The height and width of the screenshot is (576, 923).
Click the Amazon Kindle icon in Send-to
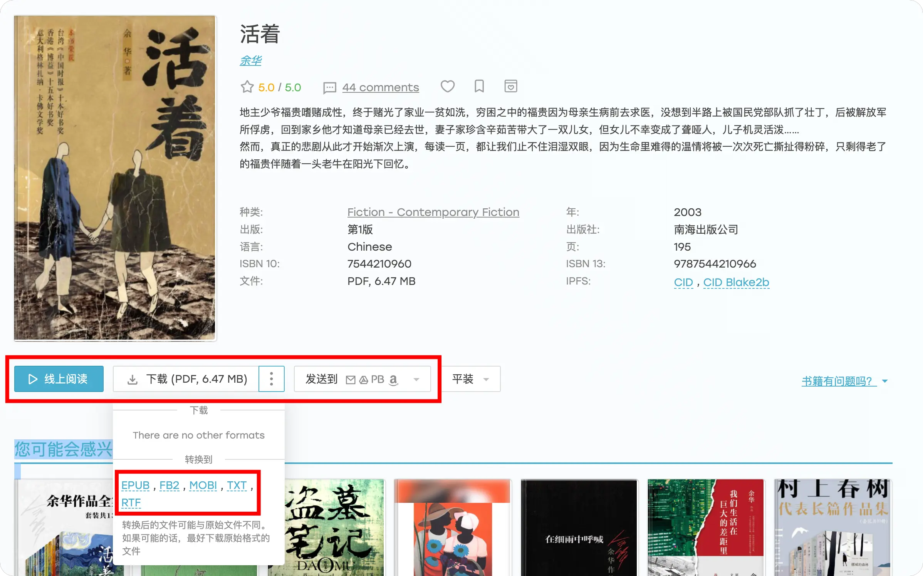pyautogui.click(x=393, y=380)
